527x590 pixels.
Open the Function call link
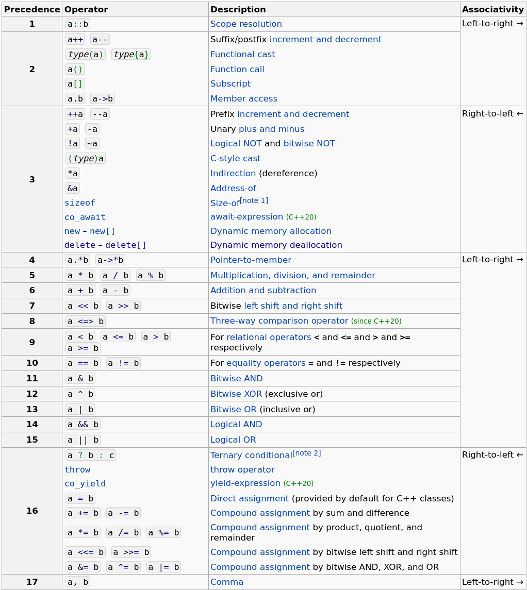coord(237,70)
